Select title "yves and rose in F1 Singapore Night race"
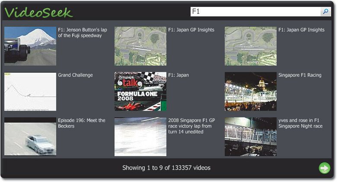The image size is (338, 182). (300, 123)
